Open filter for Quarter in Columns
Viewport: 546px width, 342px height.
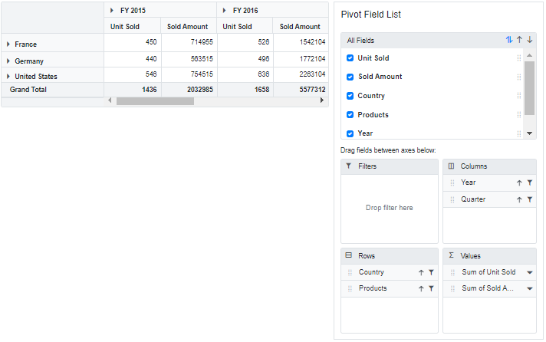(530, 199)
